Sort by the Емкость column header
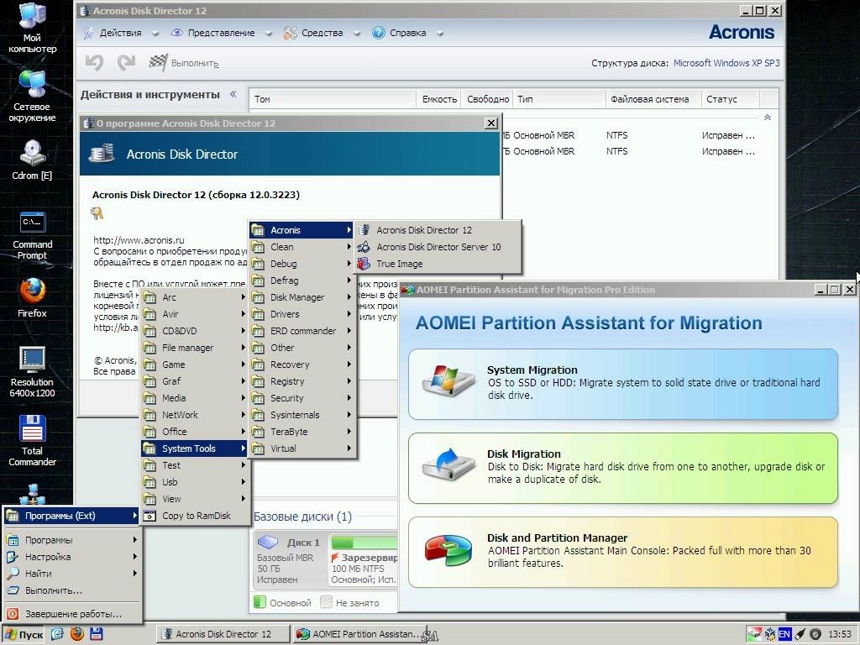 (438, 99)
